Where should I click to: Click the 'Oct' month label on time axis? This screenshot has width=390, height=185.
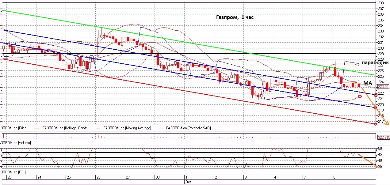188,182
